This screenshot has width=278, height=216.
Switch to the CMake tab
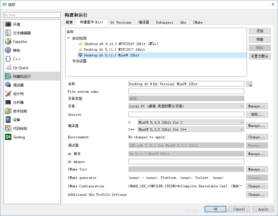click(198, 22)
